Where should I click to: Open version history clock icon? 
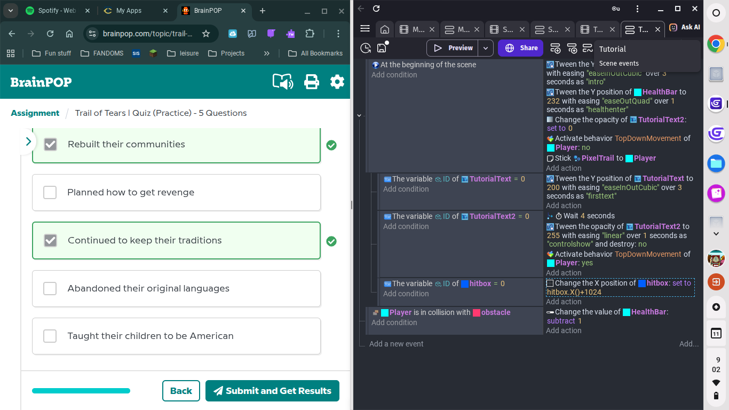point(366,48)
